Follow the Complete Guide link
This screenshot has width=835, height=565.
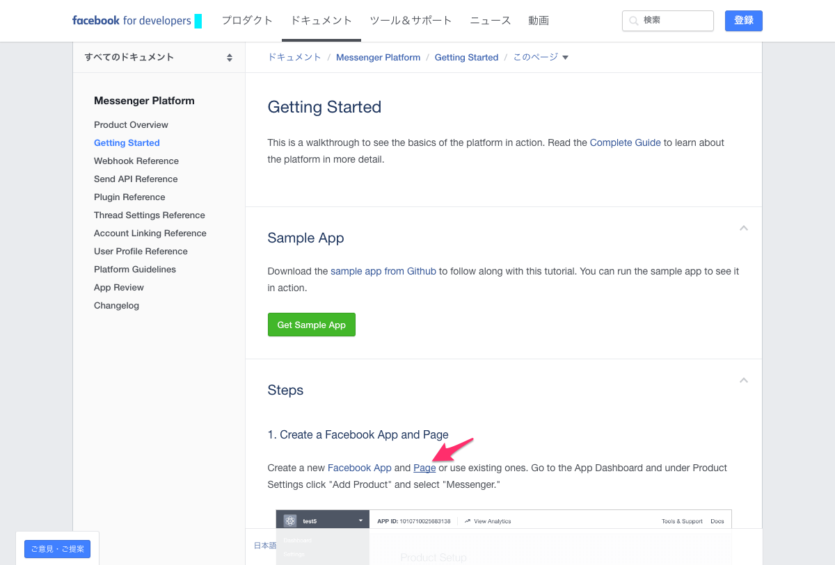coord(625,142)
